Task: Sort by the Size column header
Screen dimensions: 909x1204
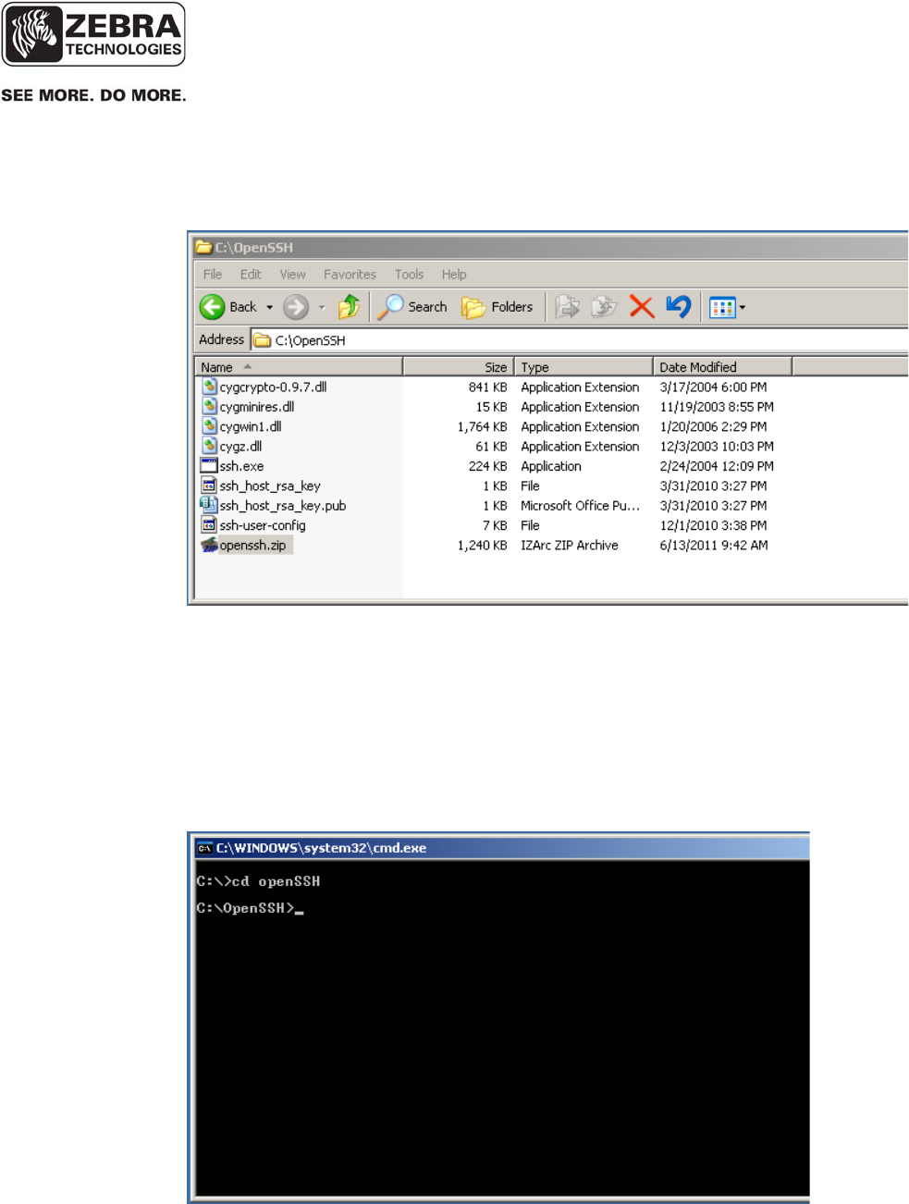Action: tap(459, 367)
